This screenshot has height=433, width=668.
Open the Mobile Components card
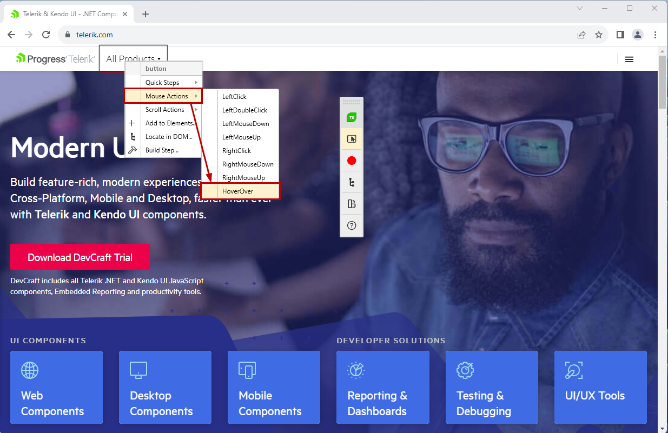pyautogui.click(x=274, y=387)
